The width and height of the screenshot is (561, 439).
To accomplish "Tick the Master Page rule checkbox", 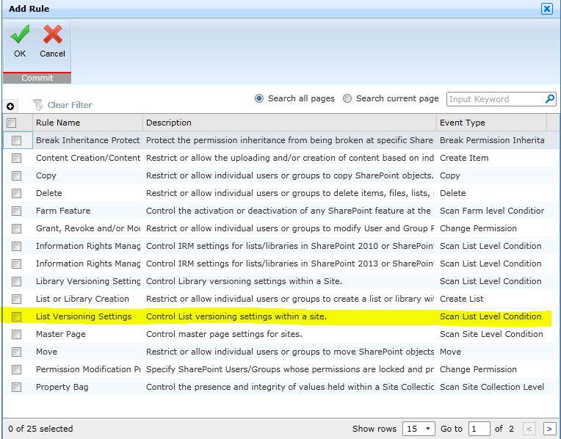I will point(16,334).
